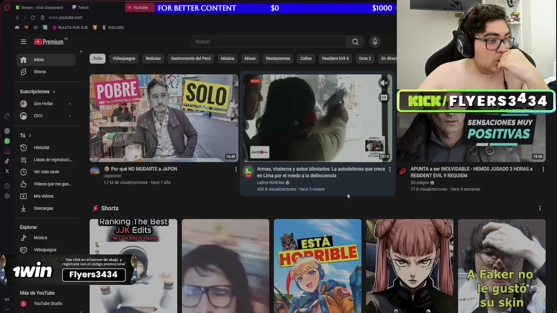557x313 pixels.
Task: Open Descargas in the sidebar
Action: pyautogui.click(x=46, y=208)
